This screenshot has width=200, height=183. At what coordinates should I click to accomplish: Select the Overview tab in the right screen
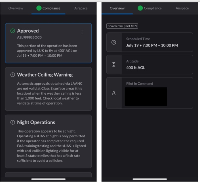tap(117, 8)
